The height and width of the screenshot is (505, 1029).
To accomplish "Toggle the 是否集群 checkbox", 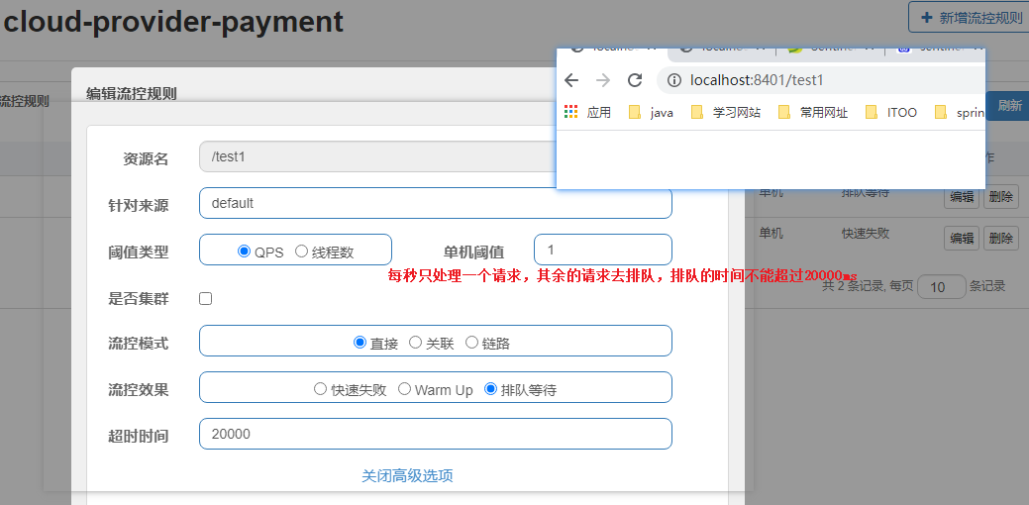I will 205,298.
